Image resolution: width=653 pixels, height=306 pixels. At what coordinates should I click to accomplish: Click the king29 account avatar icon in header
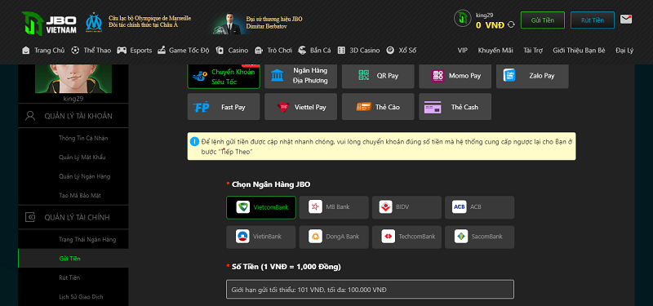tap(462, 19)
